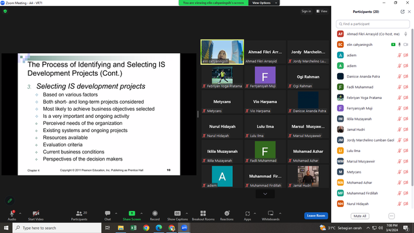
Task: Select Mohamad Azhar in participants list
Action: coord(373,183)
